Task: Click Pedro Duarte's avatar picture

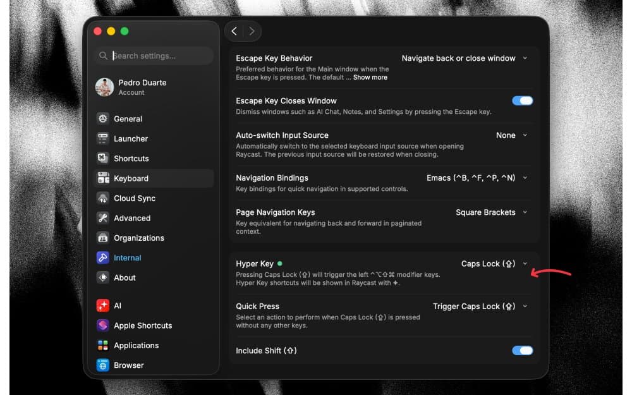Action: pyautogui.click(x=105, y=87)
